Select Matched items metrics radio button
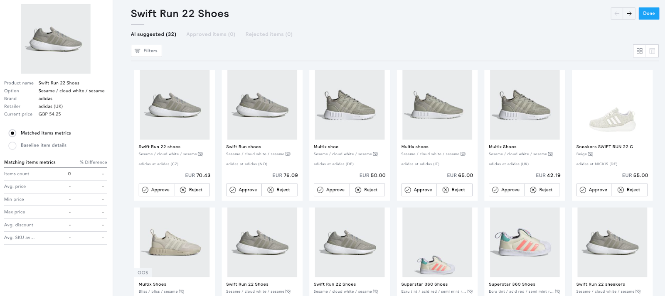 coord(12,133)
